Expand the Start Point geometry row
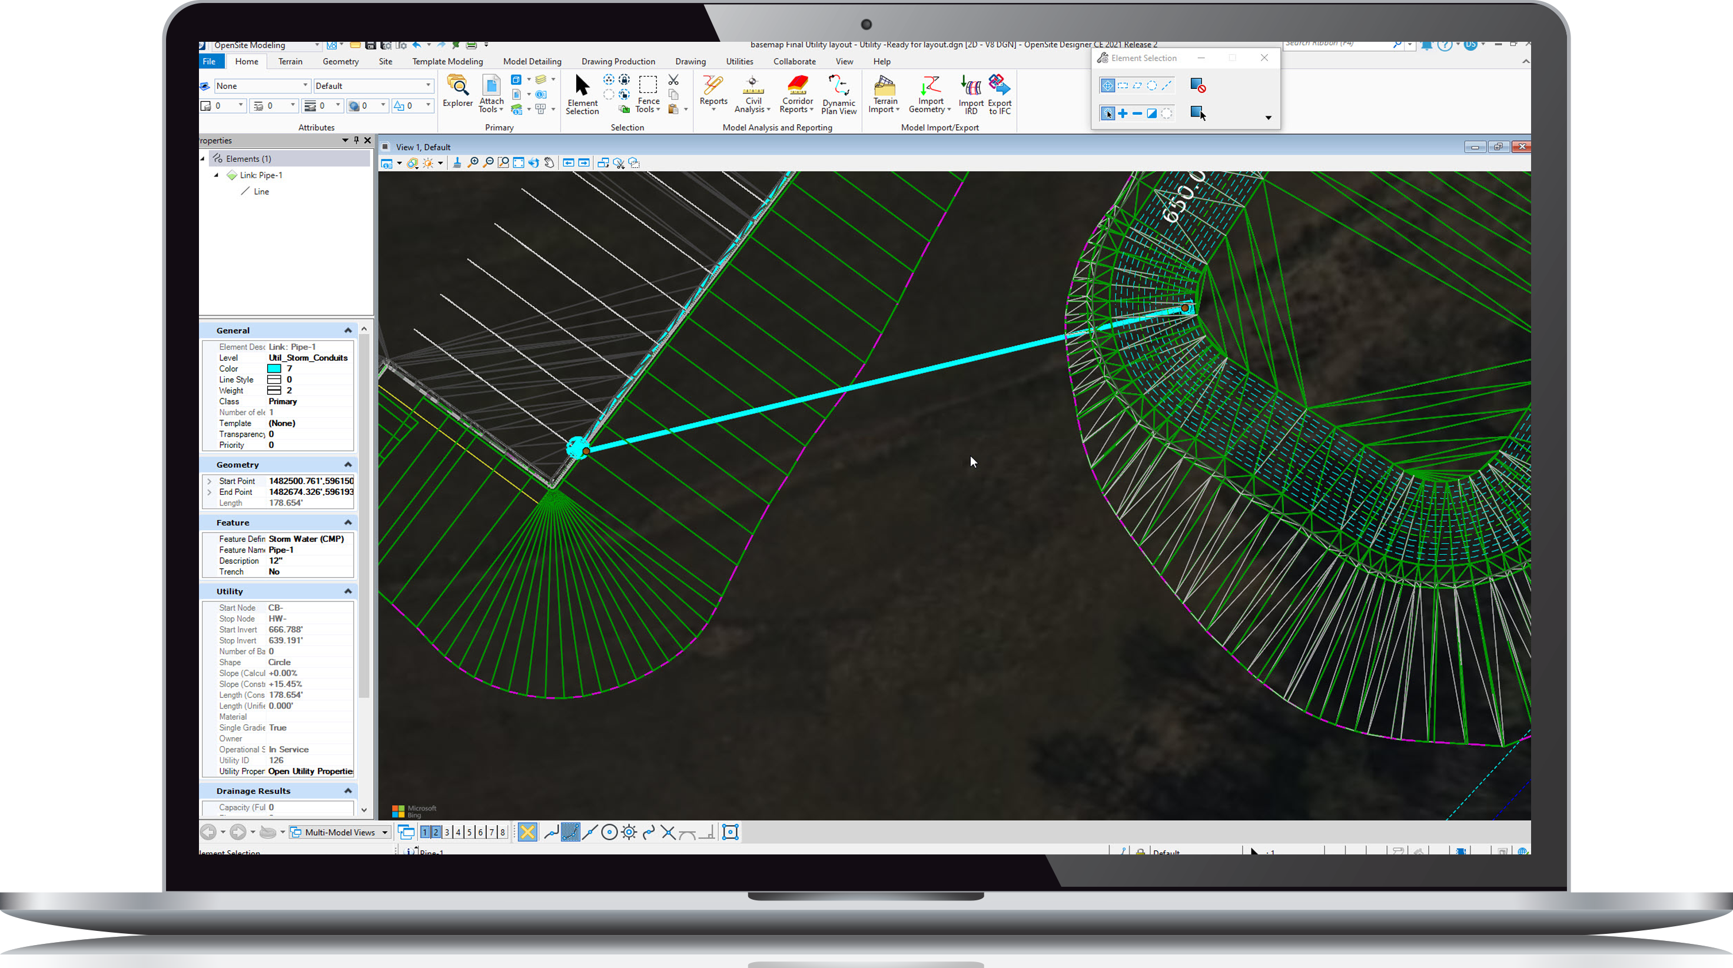The height and width of the screenshot is (968, 1733). click(x=209, y=480)
